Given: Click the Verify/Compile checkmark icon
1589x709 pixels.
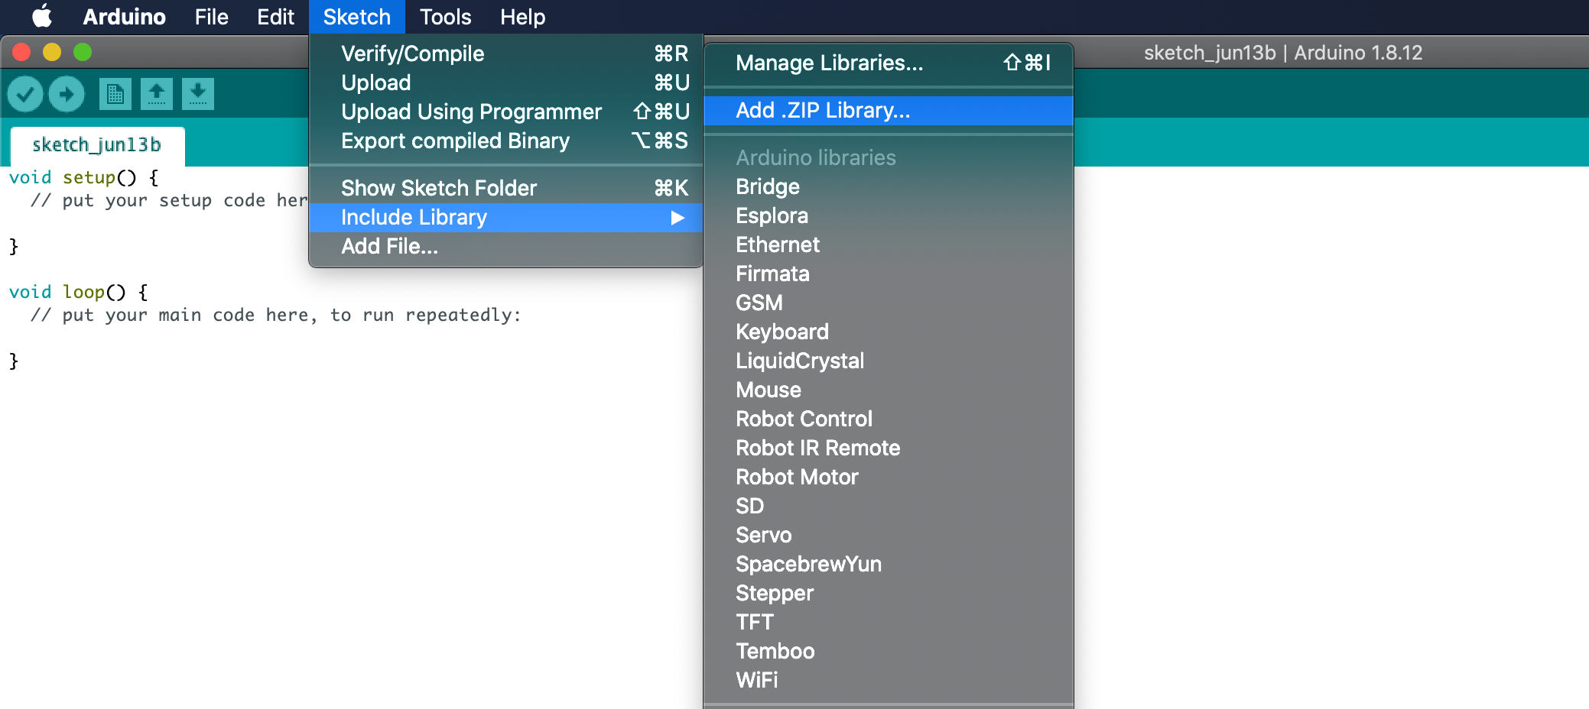Looking at the screenshot, I should pyautogui.click(x=25, y=93).
